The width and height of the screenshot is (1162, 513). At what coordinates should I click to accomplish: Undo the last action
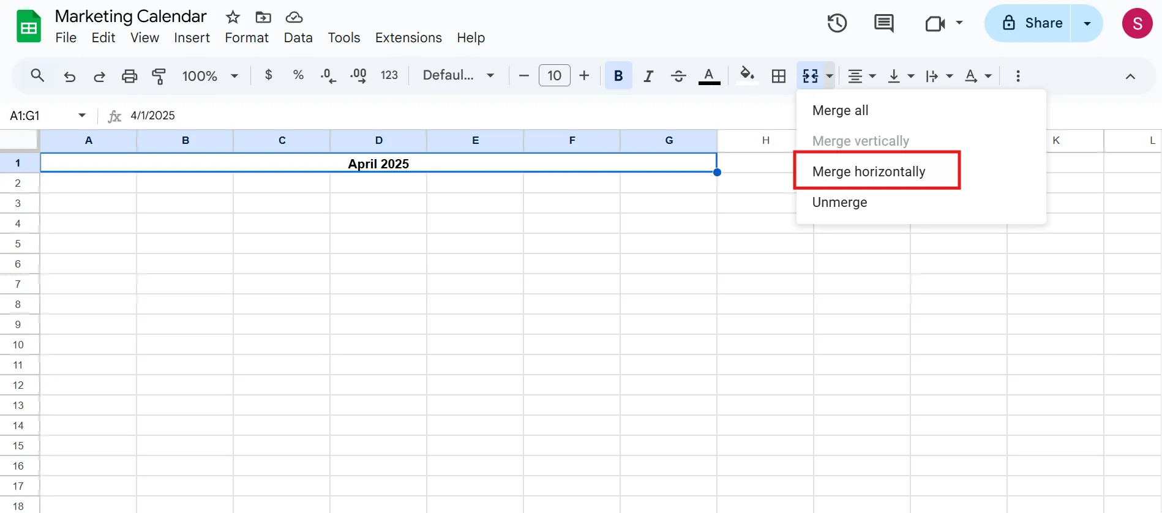coord(69,76)
